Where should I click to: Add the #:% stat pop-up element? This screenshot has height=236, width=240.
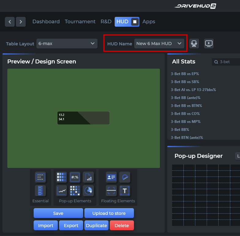(x=75, y=177)
